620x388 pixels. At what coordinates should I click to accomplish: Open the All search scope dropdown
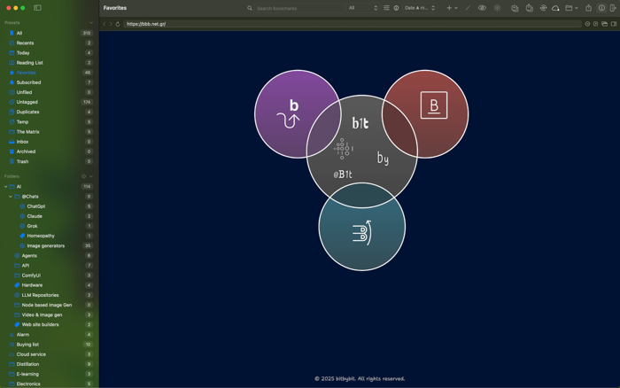[x=362, y=8]
